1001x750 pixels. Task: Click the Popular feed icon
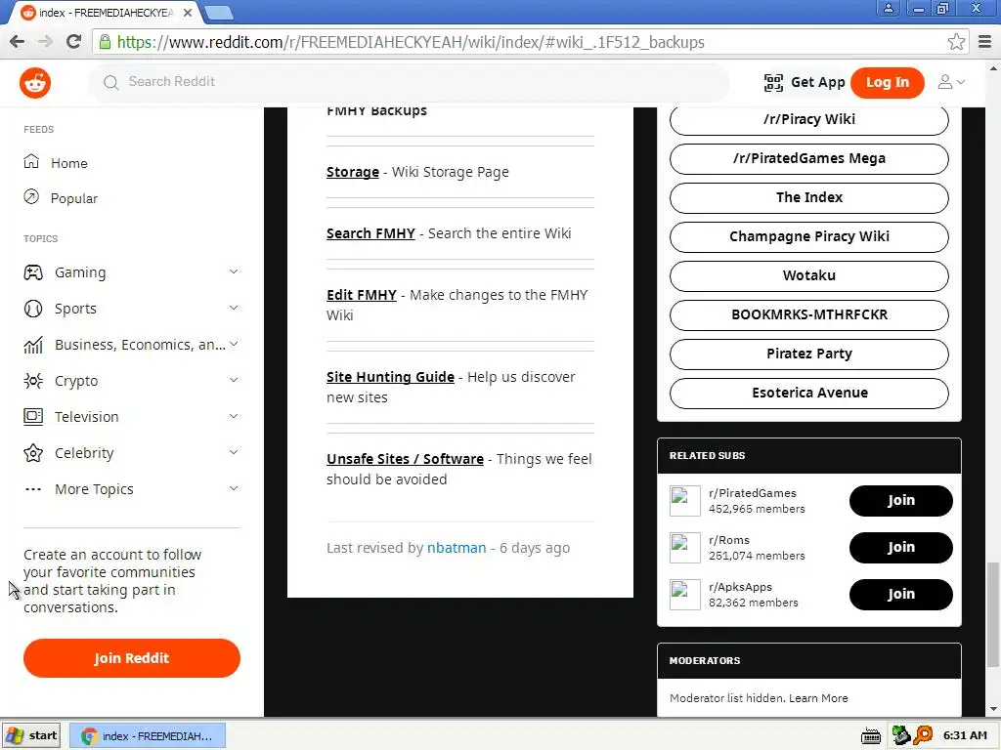[x=31, y=197]
